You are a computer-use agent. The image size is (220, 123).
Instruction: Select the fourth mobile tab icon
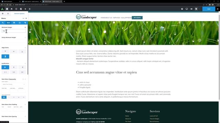(20, 23)
